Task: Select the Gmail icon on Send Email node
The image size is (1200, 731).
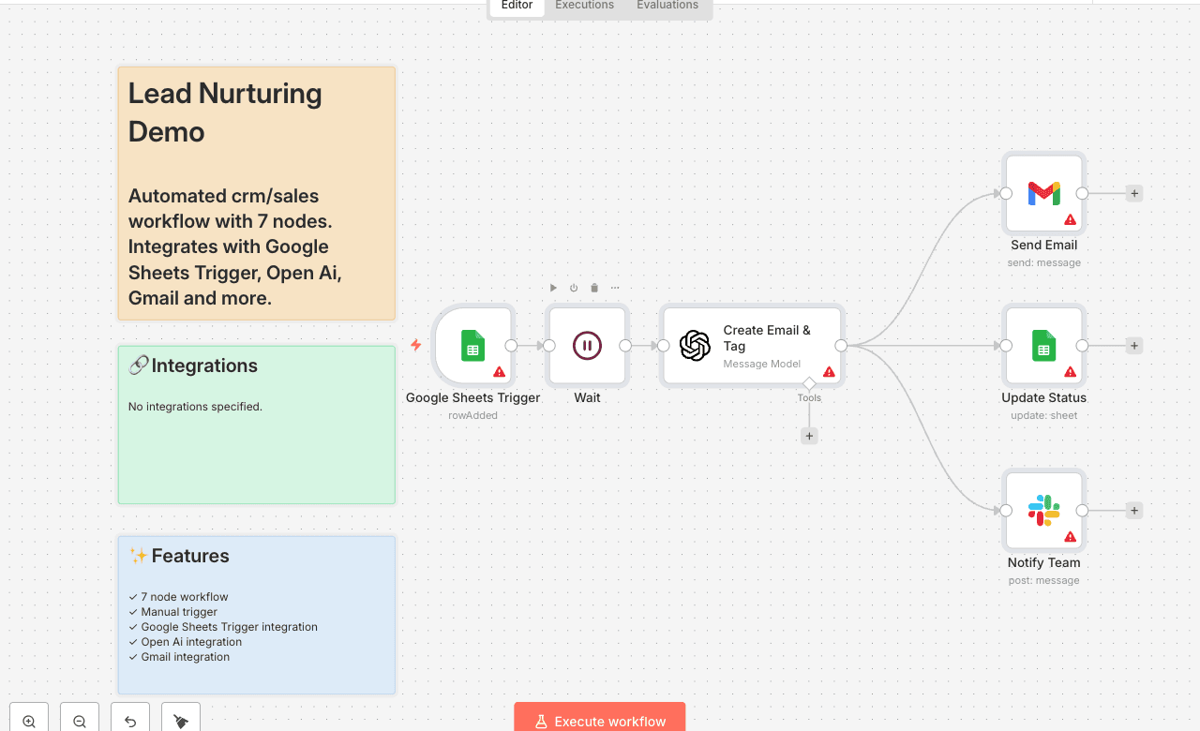Action: (x=1043, y=193)
